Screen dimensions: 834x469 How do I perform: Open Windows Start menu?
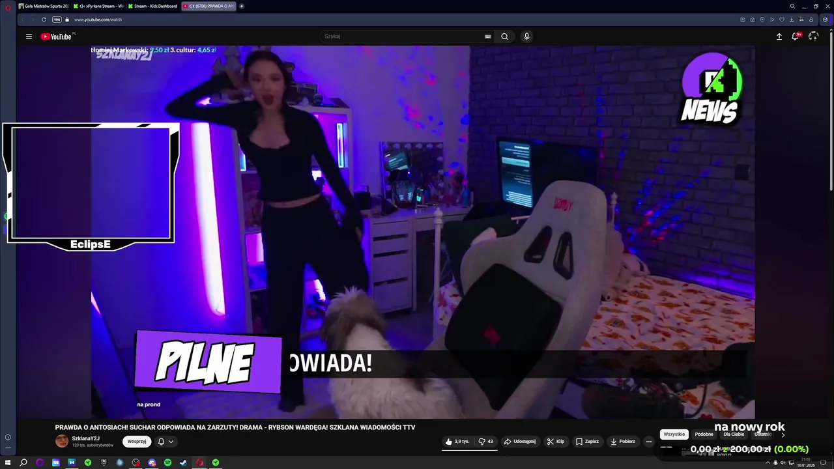click(x=8, y=462)
